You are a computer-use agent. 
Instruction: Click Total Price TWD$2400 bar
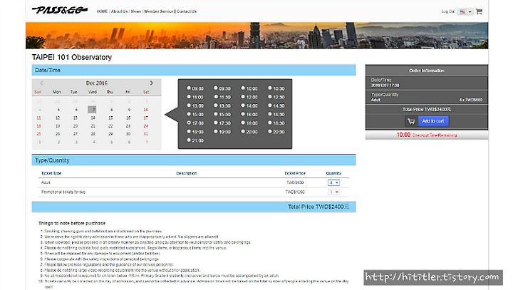coord(194,207)
